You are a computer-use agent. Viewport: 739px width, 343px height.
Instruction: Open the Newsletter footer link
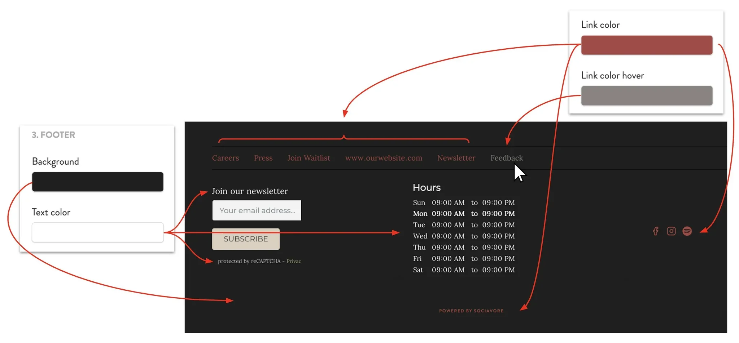point(456,158)
